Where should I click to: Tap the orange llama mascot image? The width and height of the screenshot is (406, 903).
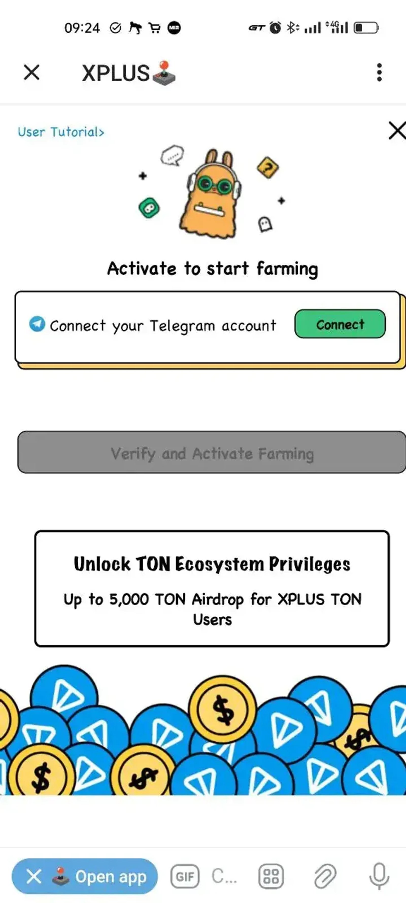click(211, 194)
